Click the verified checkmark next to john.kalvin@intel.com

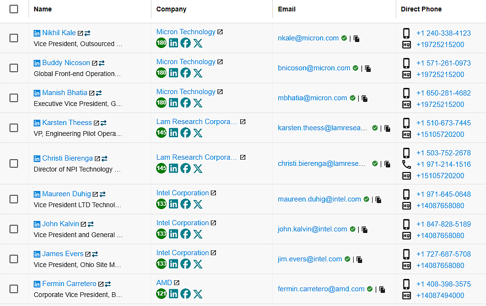pos(352,229)
